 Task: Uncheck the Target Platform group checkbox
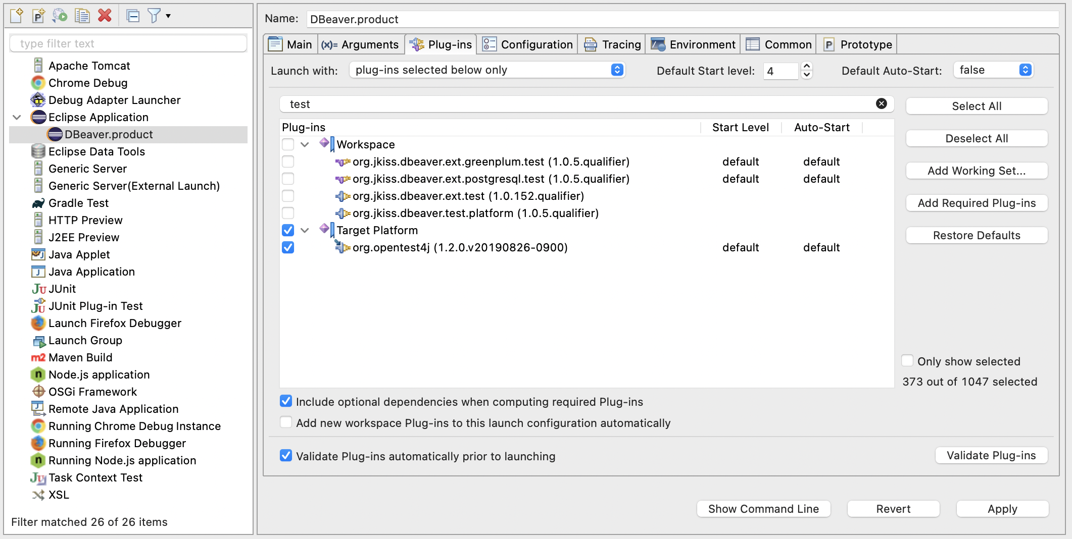tap(288, 230)
